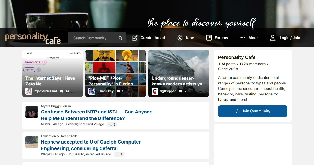This screenshot has height=165, width=314.
Task: Click the author name Warp11
Action: coord(46,154)
